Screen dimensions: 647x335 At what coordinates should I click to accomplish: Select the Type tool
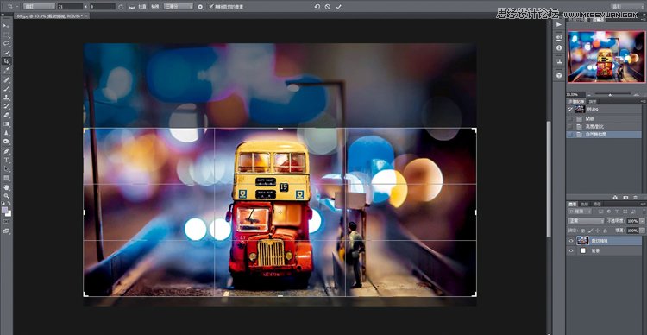pos(7,160)
